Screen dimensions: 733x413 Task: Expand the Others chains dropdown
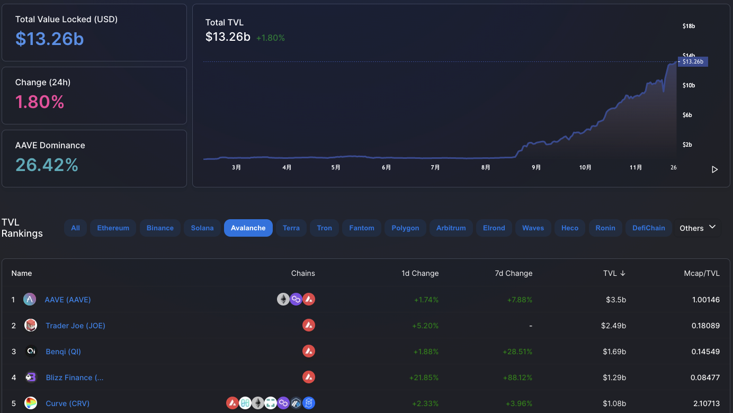click(698, 228)
